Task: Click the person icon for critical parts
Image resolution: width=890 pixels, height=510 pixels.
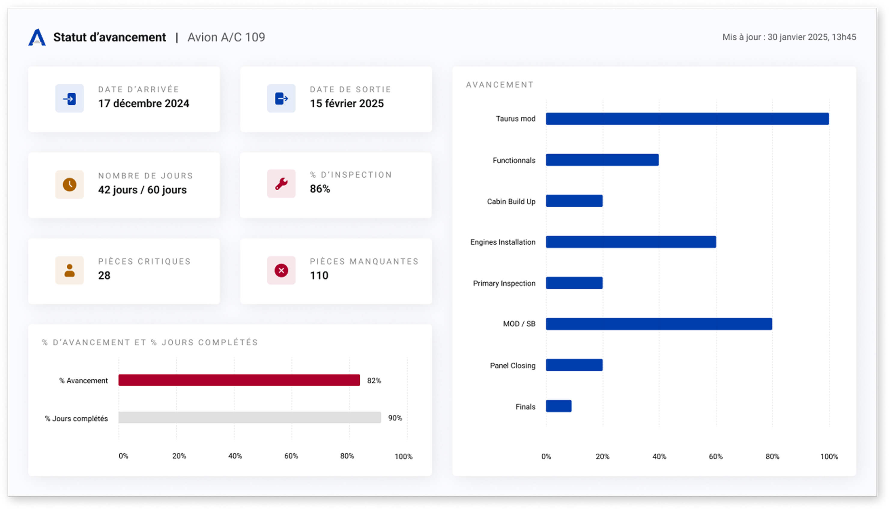Action: (x=69, y=270)
